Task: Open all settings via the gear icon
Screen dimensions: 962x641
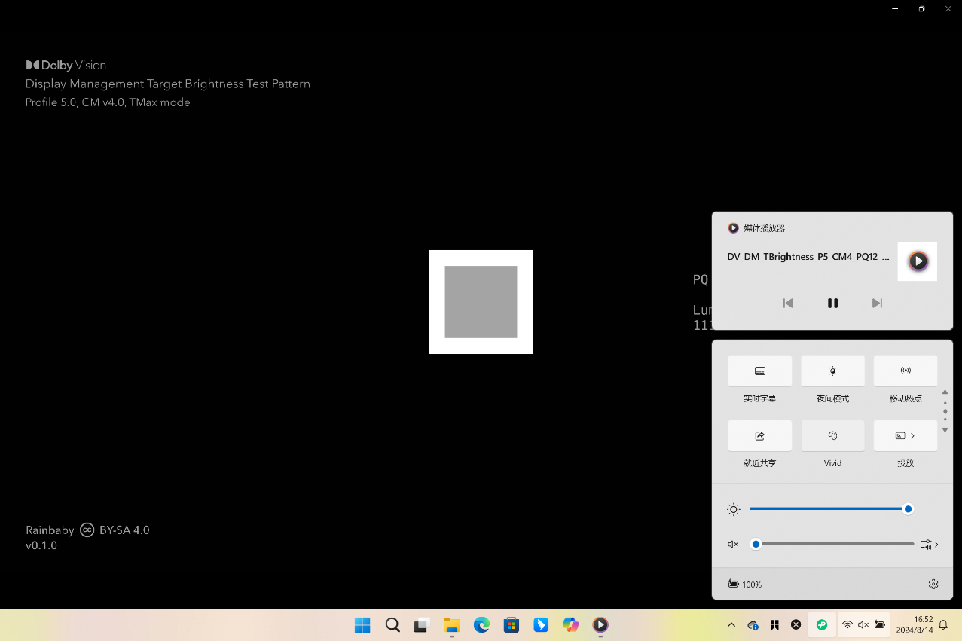Action: 933,584
